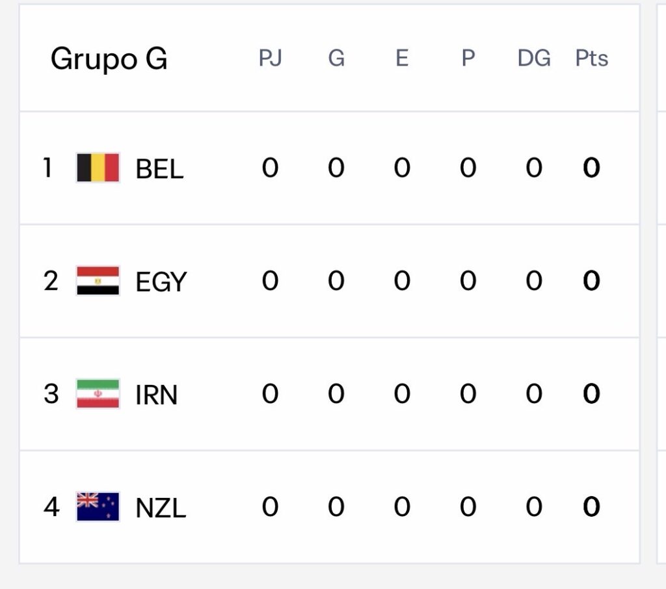666x589 pixels.
Task: Click the Iran flag icon
Action: [x=98, y=394]
